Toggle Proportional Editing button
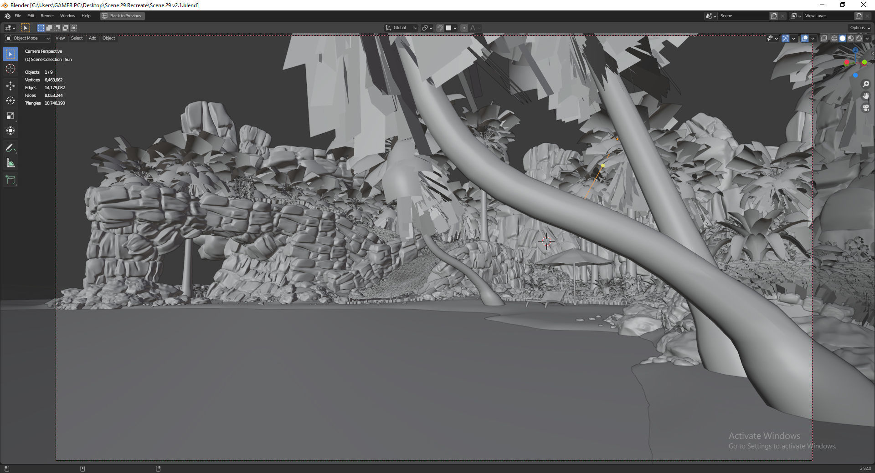 (x=464, y=28)
